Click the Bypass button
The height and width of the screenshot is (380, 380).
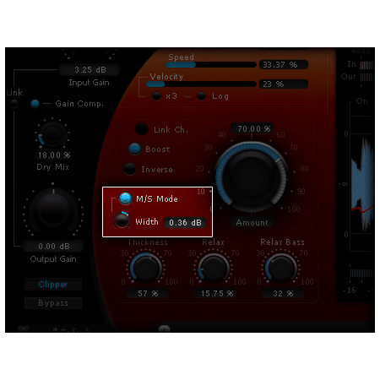(53, 303)
